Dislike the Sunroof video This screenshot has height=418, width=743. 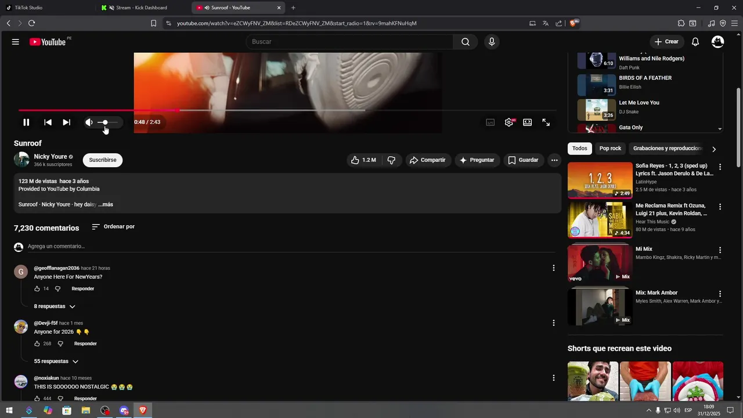[391, 160]
